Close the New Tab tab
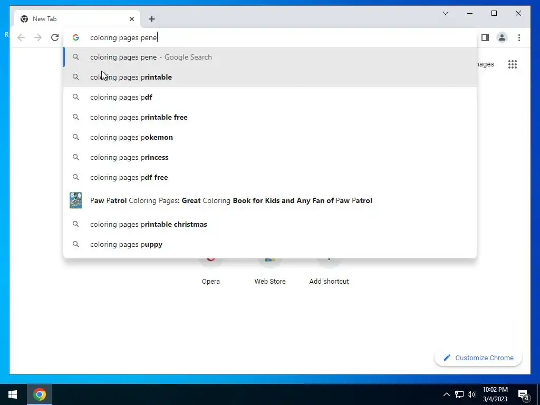The width and height of the screenshot is (540, 405). tap(131, 19)
